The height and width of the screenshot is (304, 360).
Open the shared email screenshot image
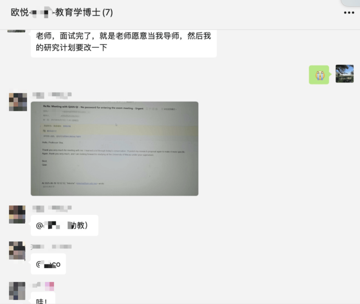coord(115,149)
